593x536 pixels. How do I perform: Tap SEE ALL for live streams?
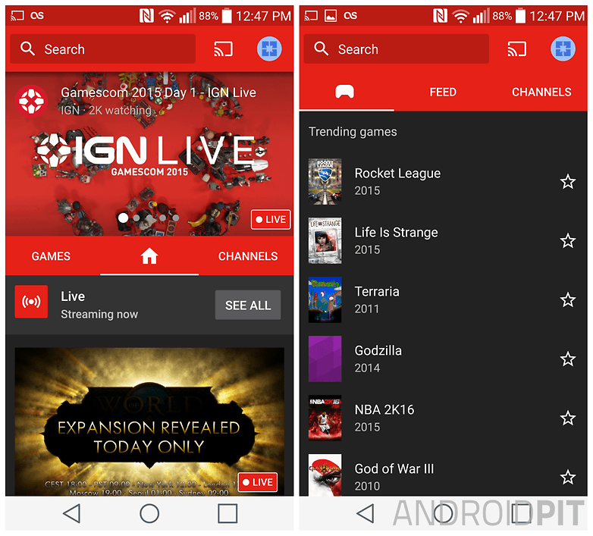[x=248, y=305]
